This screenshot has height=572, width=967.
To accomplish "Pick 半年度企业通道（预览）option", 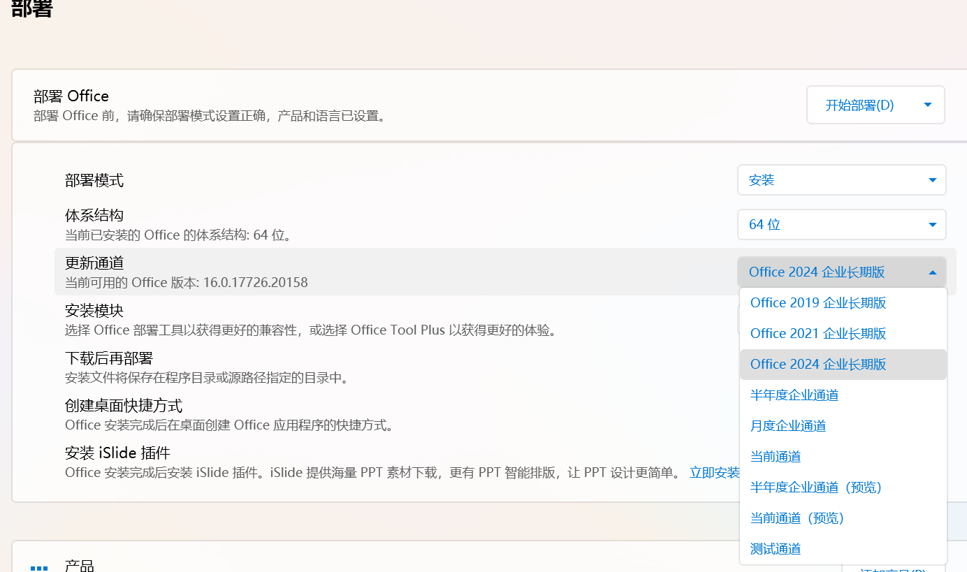I will pyautogui.click(x=815, y=487).
